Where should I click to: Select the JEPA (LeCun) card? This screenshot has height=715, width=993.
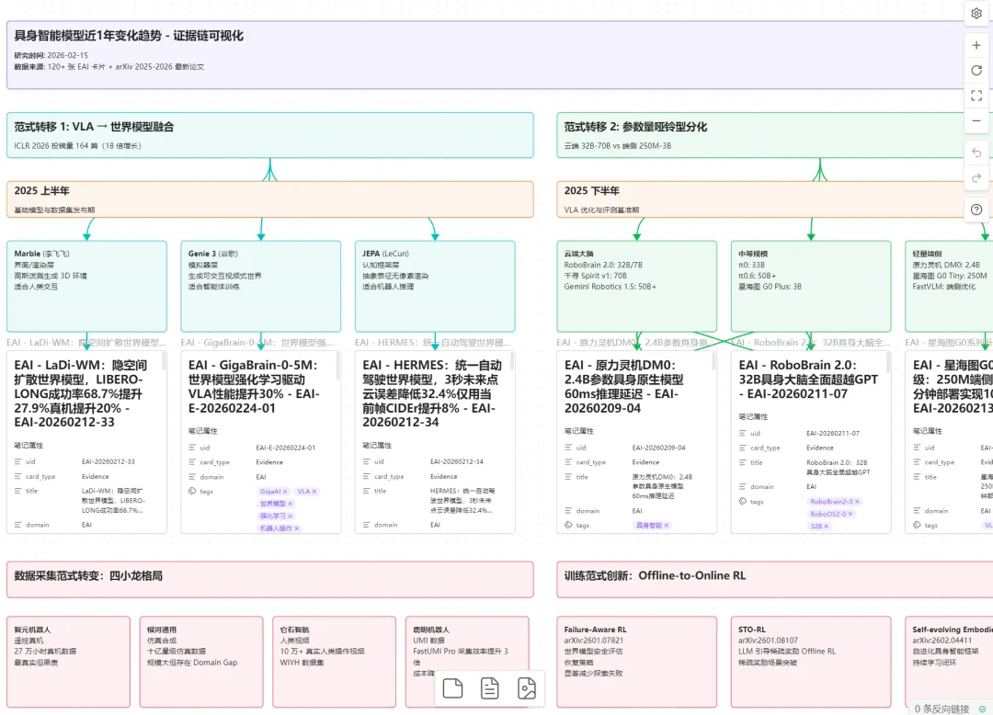(435, 286)
